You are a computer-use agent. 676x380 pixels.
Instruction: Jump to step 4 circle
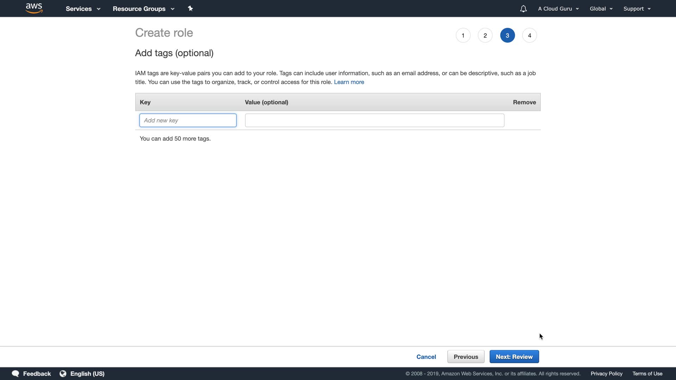point(530,36)
